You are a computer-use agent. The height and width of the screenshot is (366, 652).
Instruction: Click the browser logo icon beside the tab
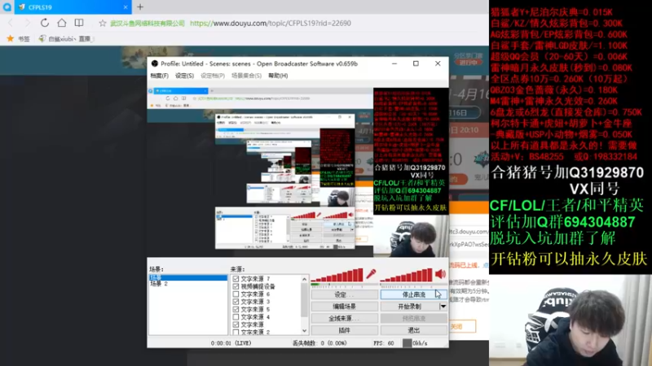(7, 7)
